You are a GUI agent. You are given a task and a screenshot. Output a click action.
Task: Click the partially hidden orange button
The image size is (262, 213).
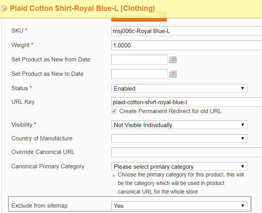(139, 16)
